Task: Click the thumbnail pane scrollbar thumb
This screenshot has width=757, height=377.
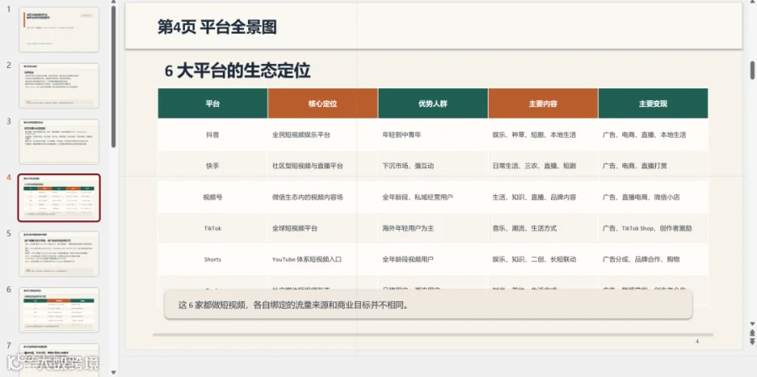Action: pyautogui.click(x=114, y=77)
